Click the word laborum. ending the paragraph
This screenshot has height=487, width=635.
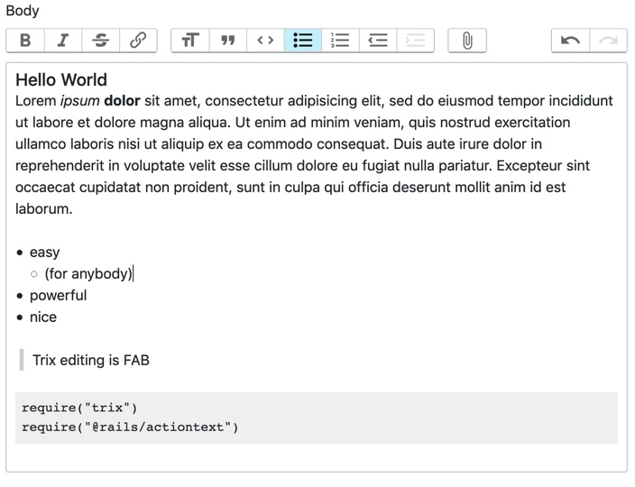click(x=43, y=209)
